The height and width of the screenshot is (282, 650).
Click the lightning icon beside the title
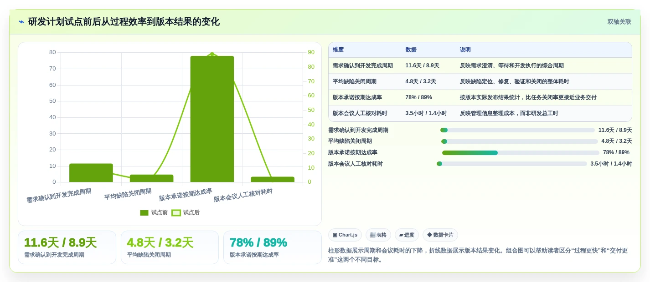click(21, 22)
